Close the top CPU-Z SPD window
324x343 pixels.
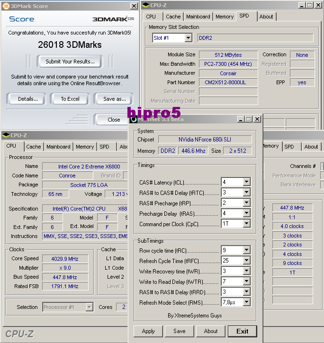tap(318, 5)
